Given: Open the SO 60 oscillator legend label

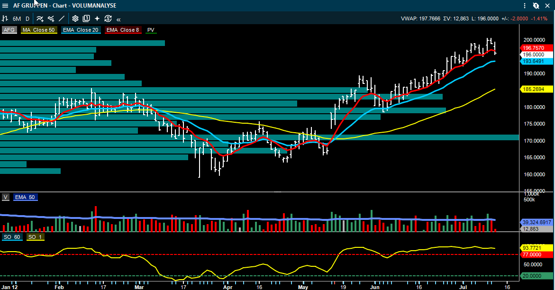Looking at the screenshot, I should pyautogui.click(x=12, y=237).
